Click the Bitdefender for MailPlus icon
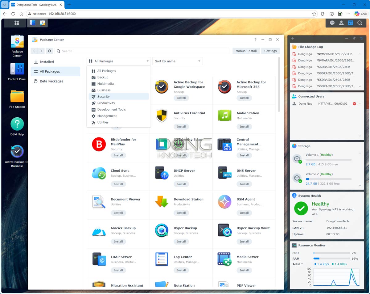This screenshot has height=294, width=370. [99, 144]
